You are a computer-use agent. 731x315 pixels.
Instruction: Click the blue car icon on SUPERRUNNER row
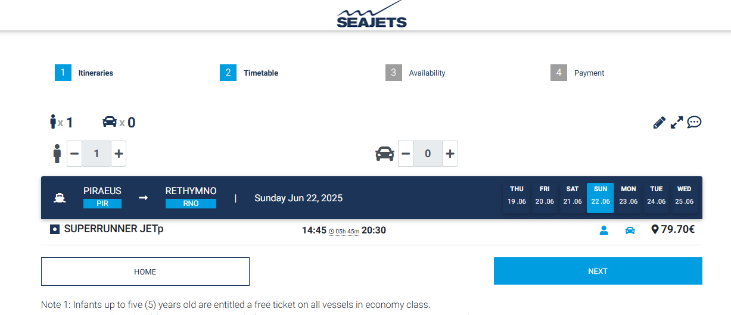[630, 230]
